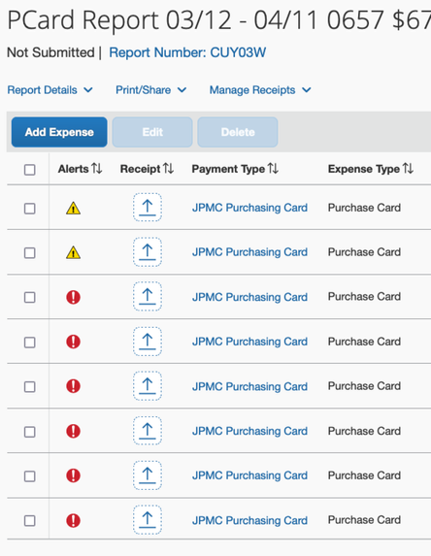Attach a receipt to the third expense row
The height and width of the screenshot is (556, 431).
coord(148,297)
